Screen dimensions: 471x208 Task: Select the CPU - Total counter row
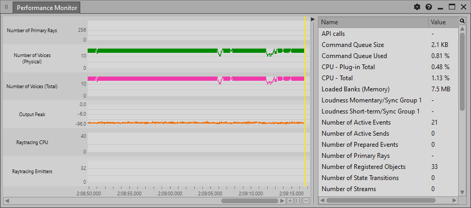coord(389,78)
